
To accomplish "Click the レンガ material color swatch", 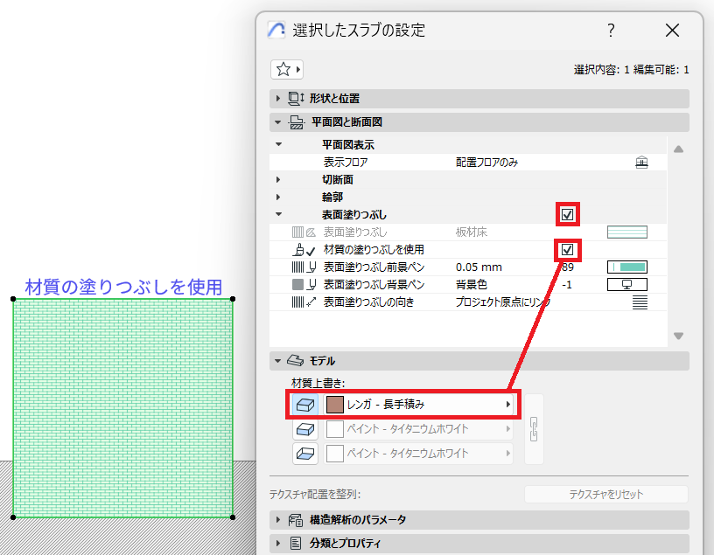I will [x=334, y=405].
